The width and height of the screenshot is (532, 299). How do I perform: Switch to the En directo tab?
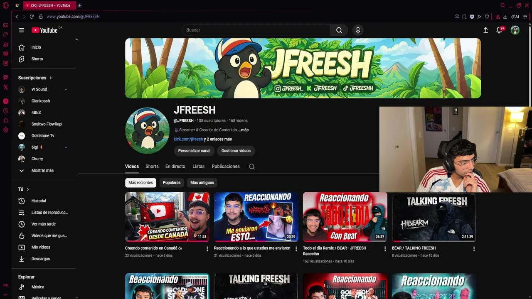[x=175, y=167]
